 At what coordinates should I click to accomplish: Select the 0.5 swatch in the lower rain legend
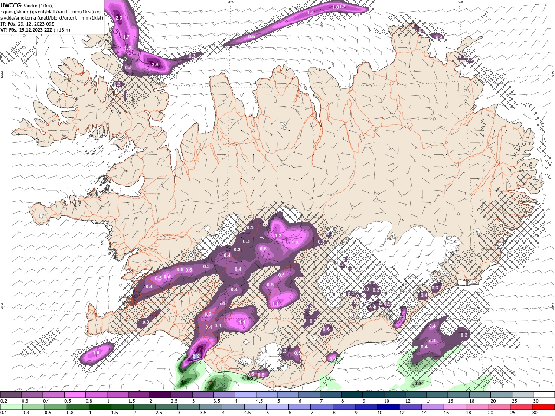coord(56,407)
